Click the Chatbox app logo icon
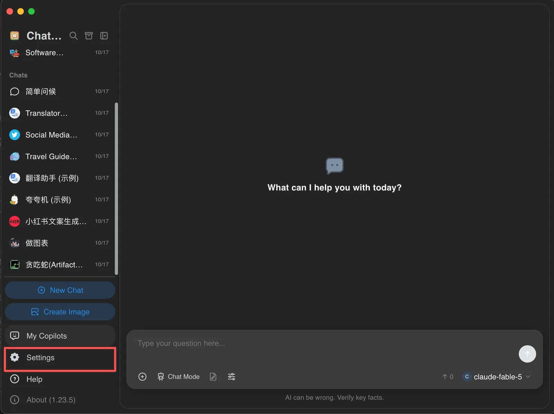 (x=15, y=36)
